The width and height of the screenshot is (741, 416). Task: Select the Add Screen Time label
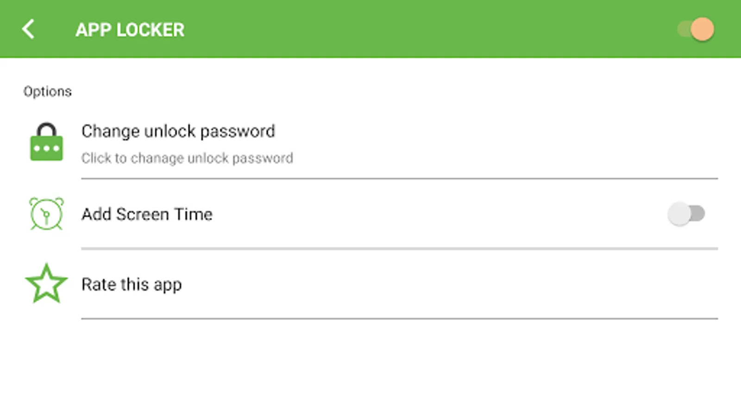(147, 214)
